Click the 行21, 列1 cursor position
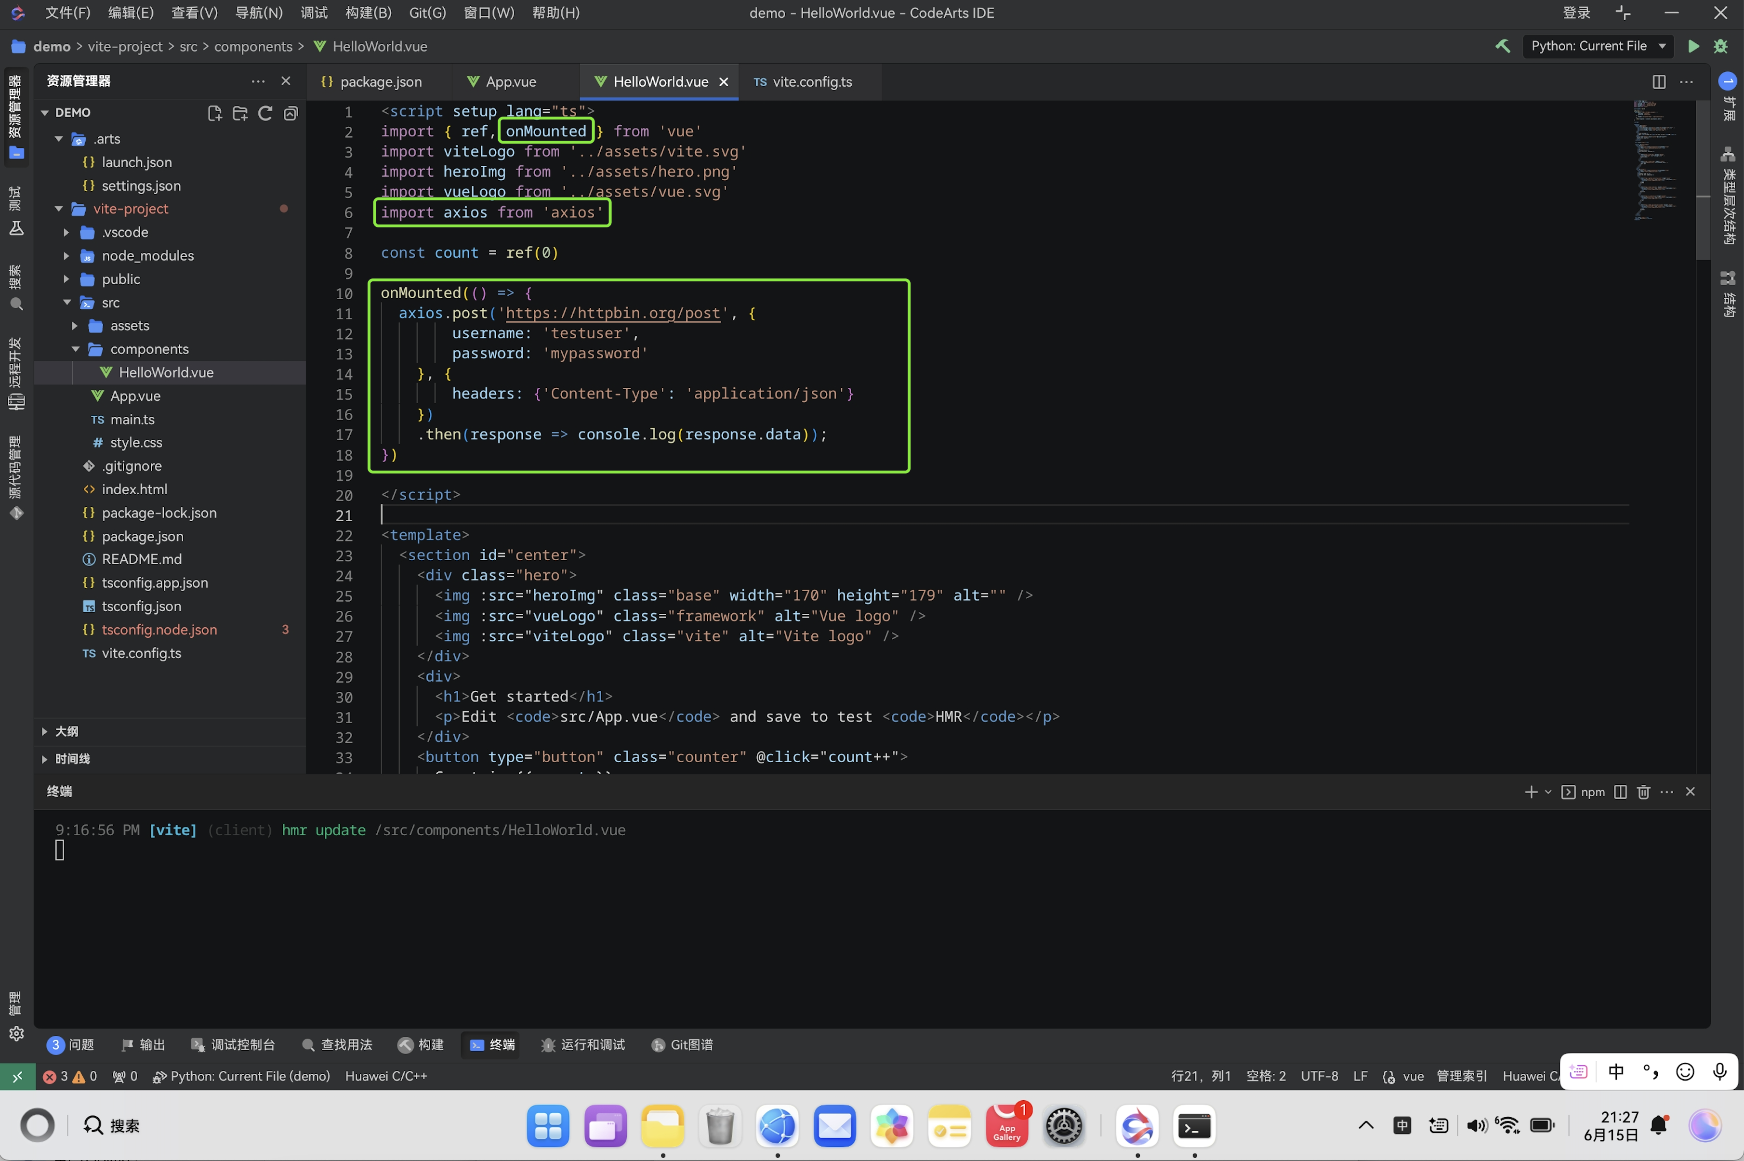1744x1161 pixels. point(1201,1076)
